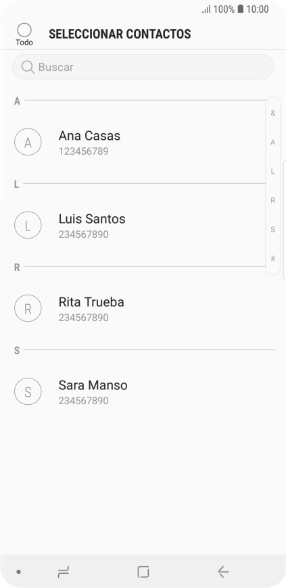Tap the back navigation arrow
The width and height of the screenshot is (286, 588).
click(223, 572)
